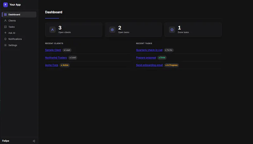The height and width of the screenshot is (144, 253).
Task: Click the RECENT TASKS section header
Action: tap(144, 43)
